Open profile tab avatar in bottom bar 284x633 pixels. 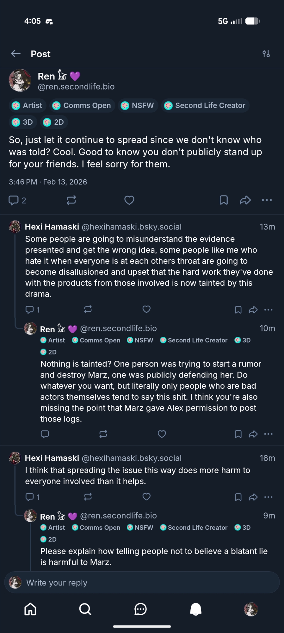251,609
